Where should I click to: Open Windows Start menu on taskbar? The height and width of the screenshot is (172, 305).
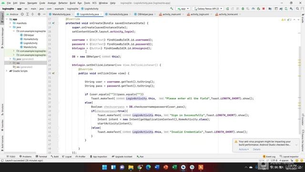(x=104, y=167)
